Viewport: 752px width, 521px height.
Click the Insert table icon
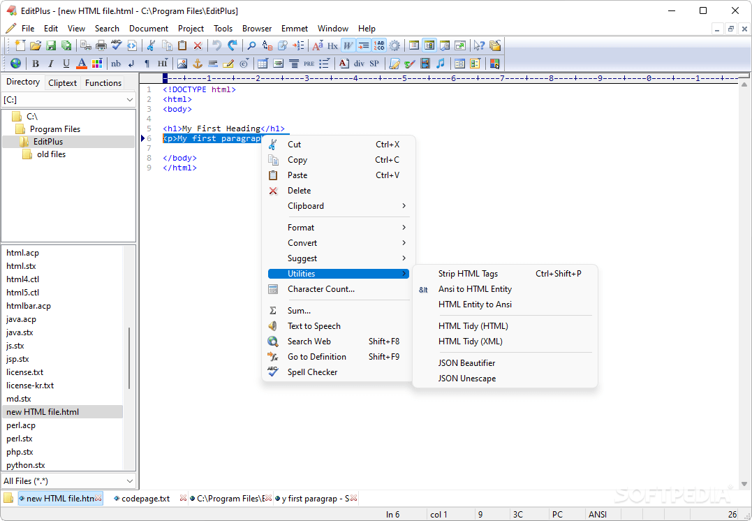pos(263,64)
